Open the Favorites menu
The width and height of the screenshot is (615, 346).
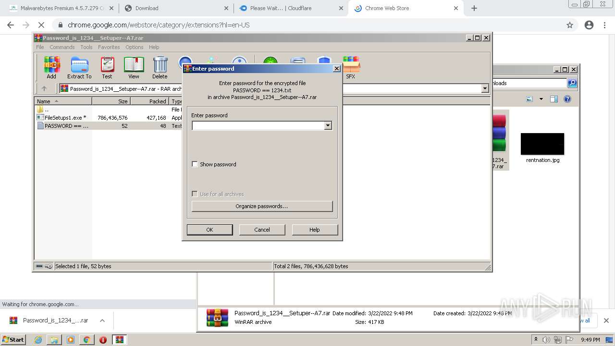pos(109,47)
